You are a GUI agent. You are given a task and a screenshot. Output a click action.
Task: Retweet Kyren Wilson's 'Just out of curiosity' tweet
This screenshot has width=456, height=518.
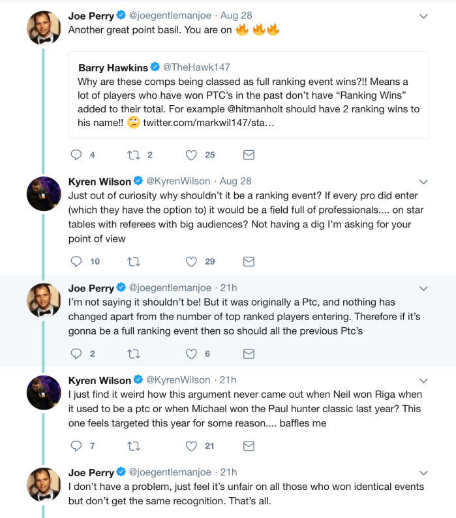pos(134,261)
